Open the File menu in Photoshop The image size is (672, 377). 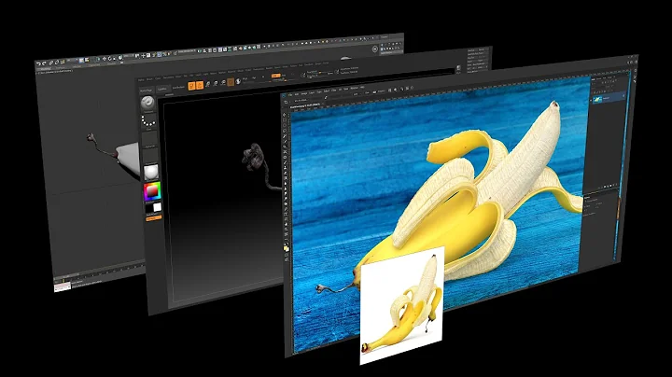(x=290, y=94)
